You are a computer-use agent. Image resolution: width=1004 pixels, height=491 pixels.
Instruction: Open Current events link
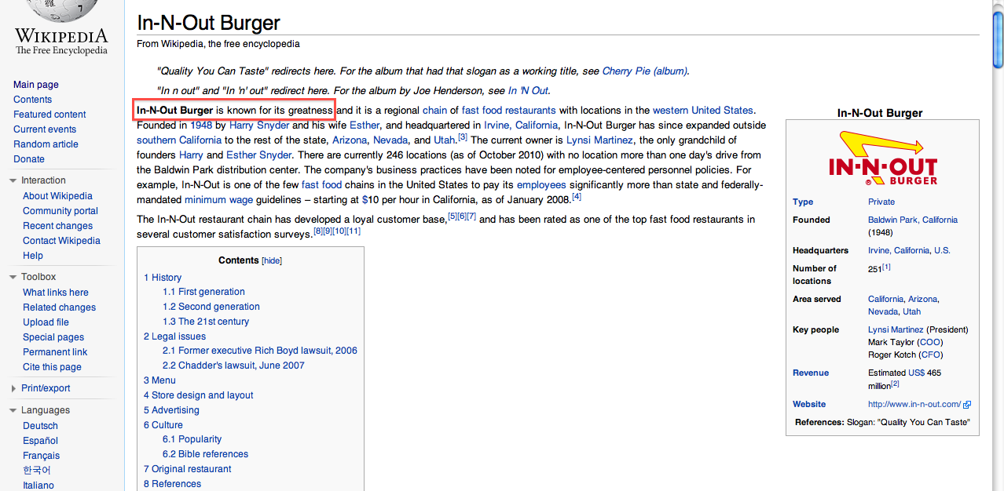[45, 129]
